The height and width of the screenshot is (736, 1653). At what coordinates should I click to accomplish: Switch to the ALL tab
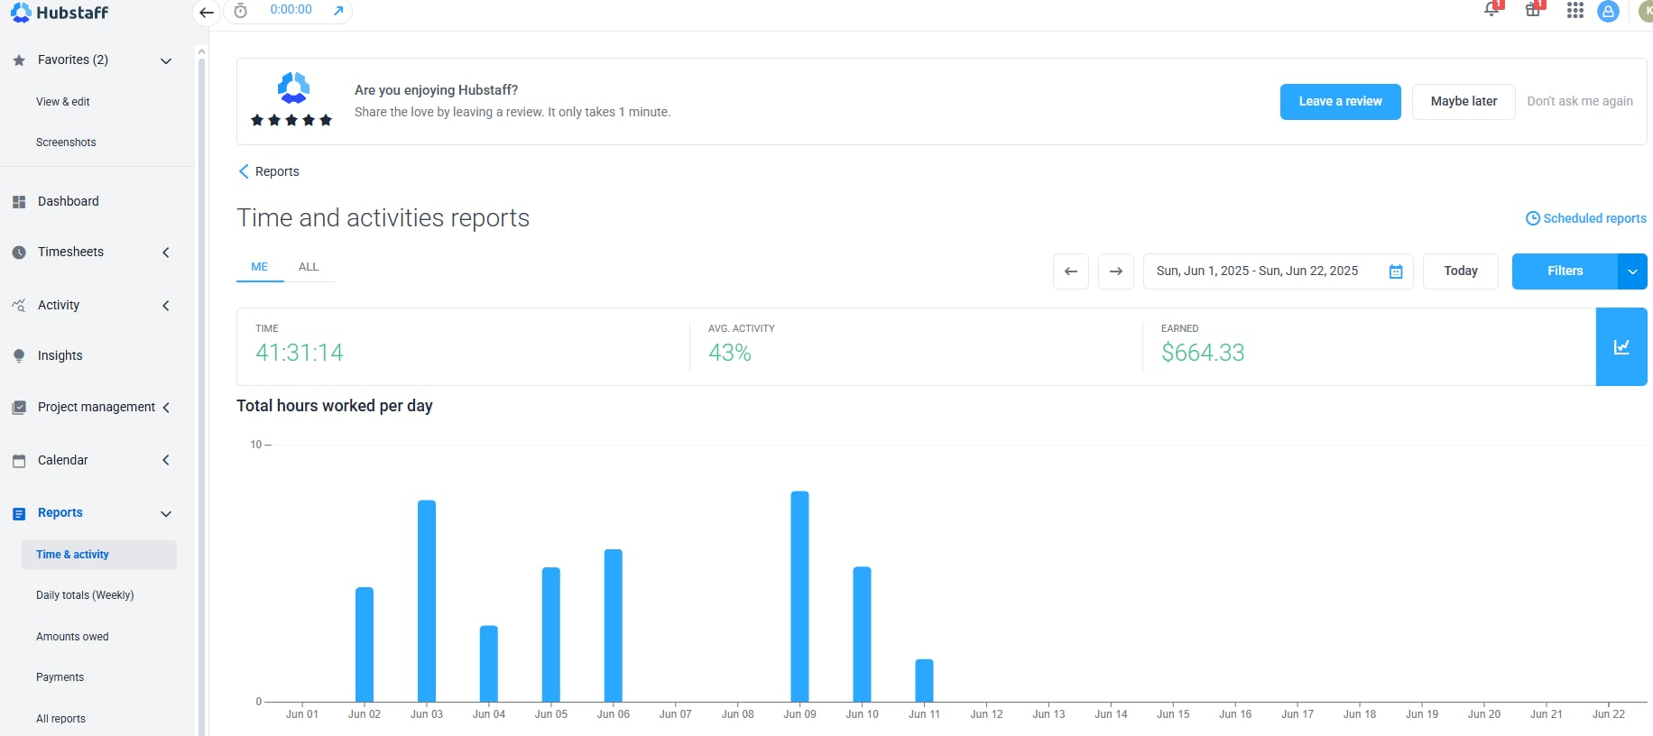click(309, 267)
